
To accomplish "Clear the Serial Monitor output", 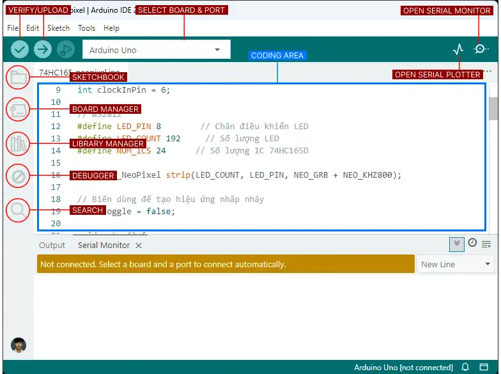I will tap(486, 244).
